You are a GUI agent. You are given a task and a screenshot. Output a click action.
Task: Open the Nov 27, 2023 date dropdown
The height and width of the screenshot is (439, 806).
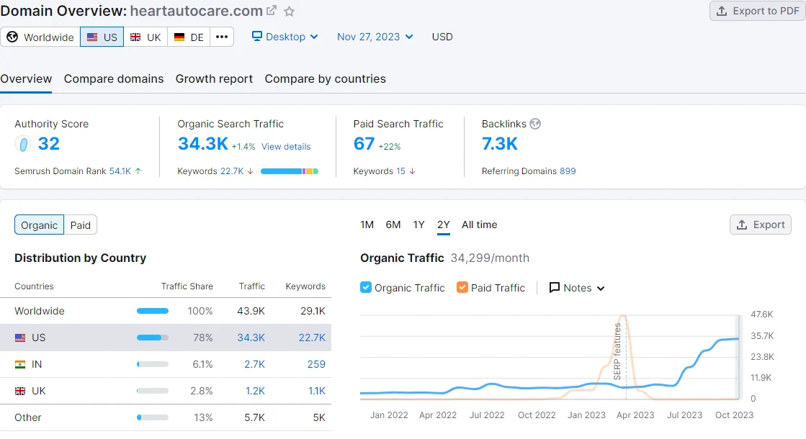click(375, 37)
